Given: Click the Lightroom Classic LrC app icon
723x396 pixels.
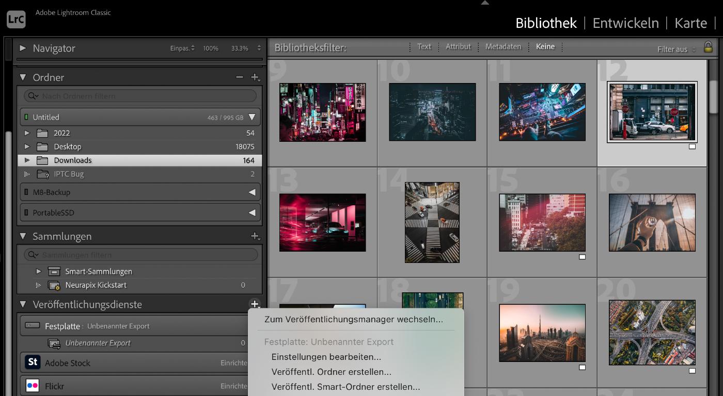Looking at the screenshot, I should point(16,19).
